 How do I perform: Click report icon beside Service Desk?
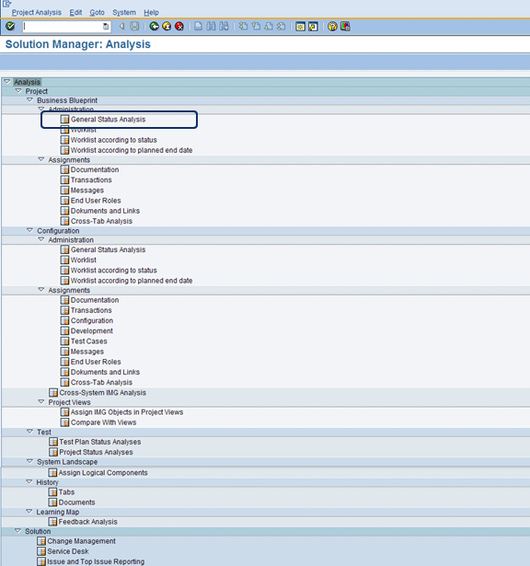pyautogui.click(x=41, y=551)
